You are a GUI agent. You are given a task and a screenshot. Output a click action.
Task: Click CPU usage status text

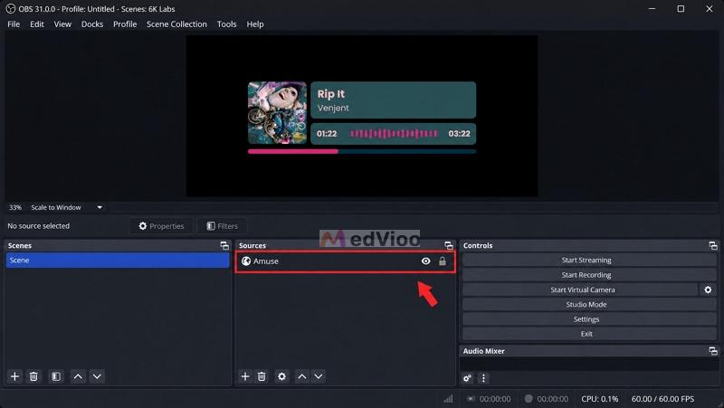(599, 399)
